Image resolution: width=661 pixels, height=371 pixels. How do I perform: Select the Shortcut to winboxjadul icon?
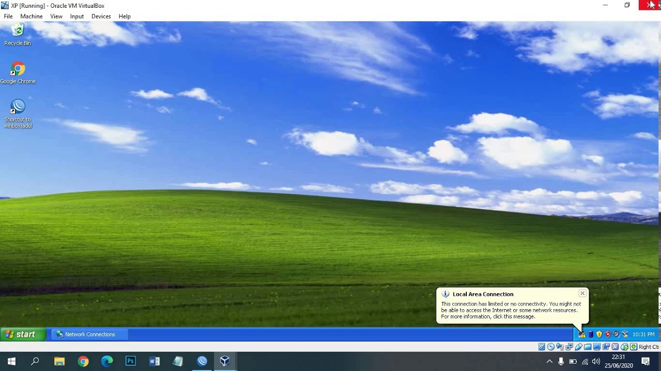[x=18, y=114]
